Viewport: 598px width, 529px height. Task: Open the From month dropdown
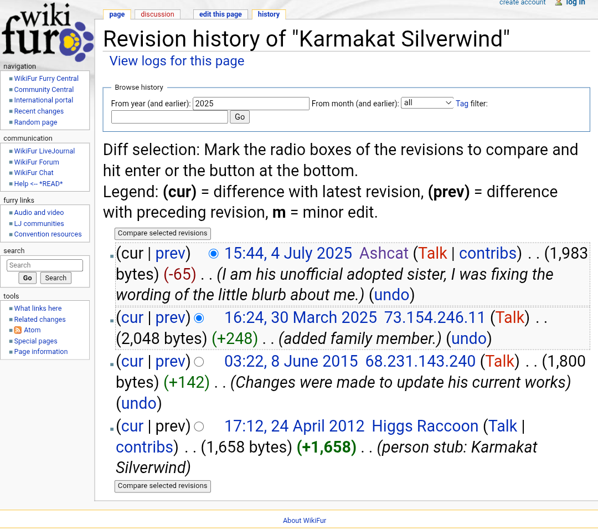coord(427,103)
